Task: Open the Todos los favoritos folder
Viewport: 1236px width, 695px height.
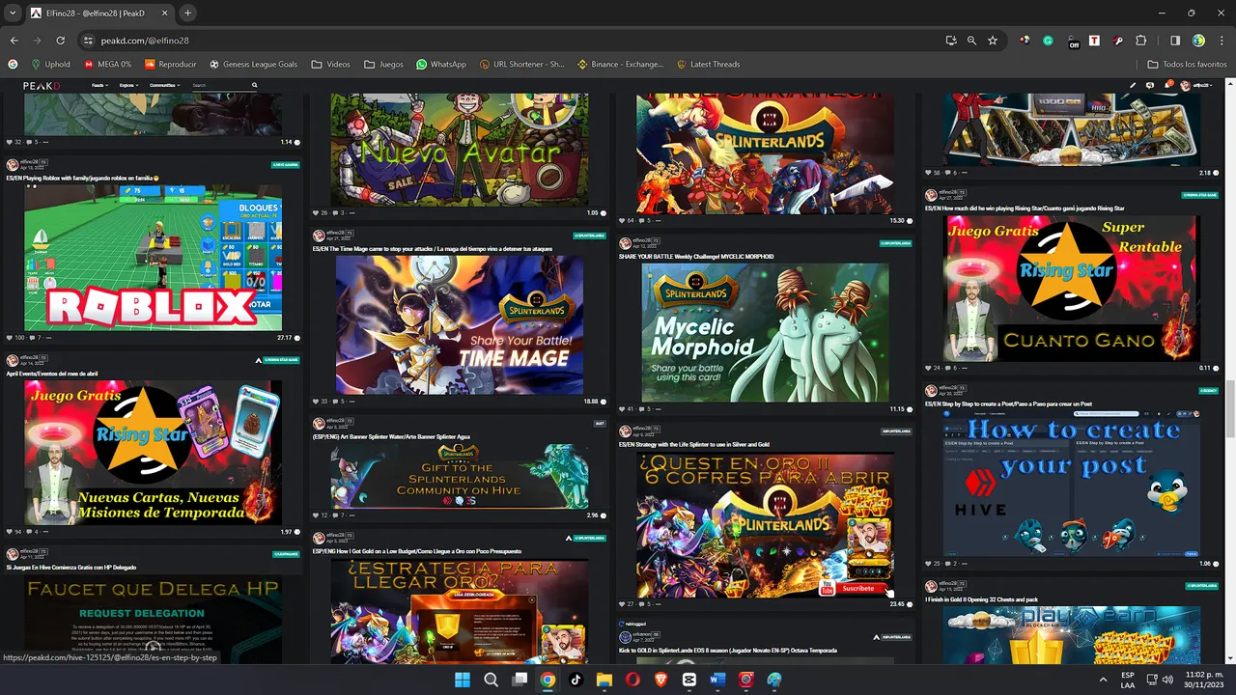Action: (x=1186, y=65)
